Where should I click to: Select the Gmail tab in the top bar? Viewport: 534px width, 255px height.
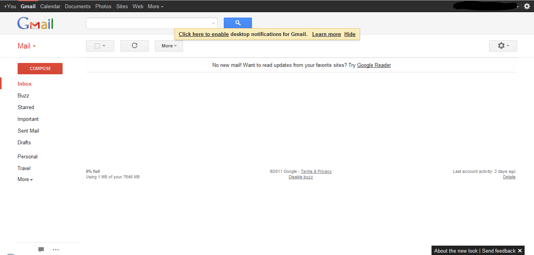[x=28, y=6]
